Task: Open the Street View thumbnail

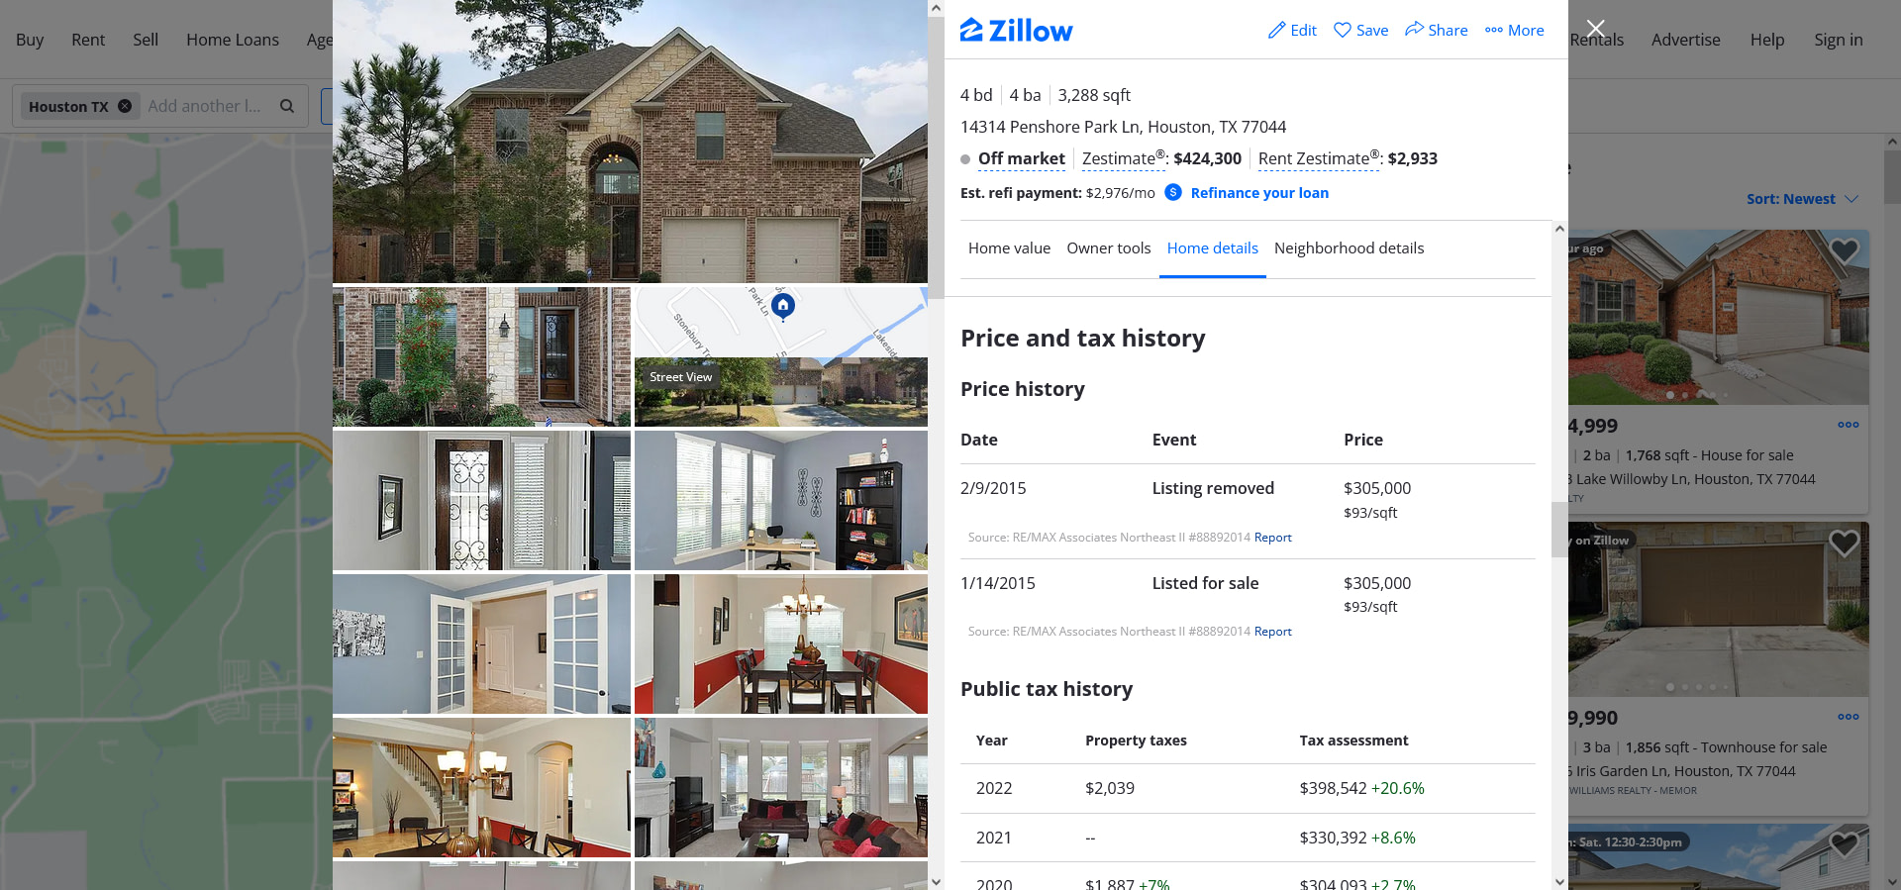Action: [x=781, y=357]
